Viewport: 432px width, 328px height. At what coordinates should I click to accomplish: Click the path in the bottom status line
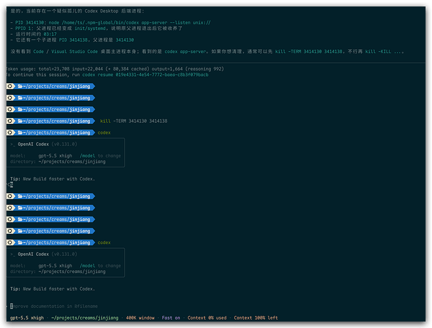85,318
